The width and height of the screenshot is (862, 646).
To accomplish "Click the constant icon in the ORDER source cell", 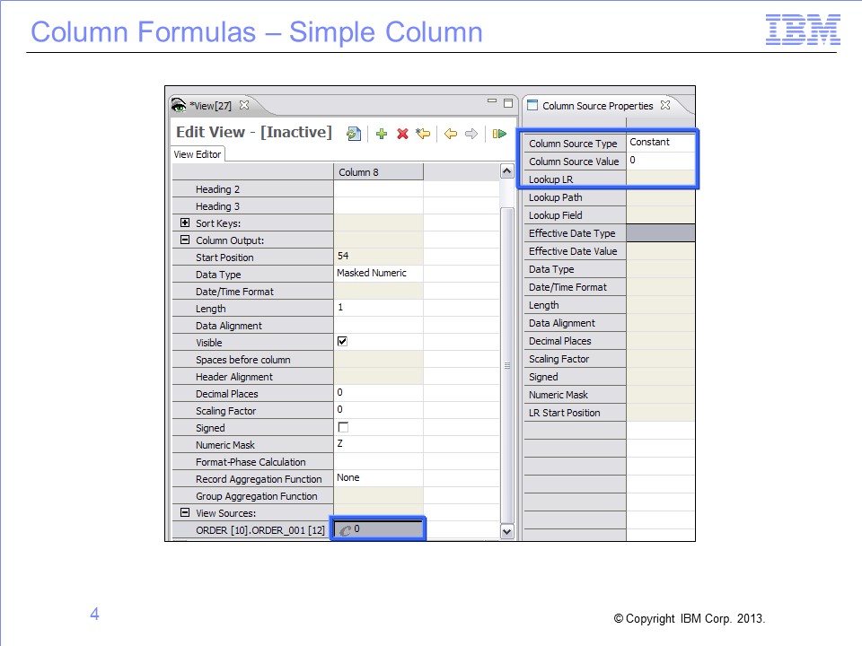I will tap(345, 530).
